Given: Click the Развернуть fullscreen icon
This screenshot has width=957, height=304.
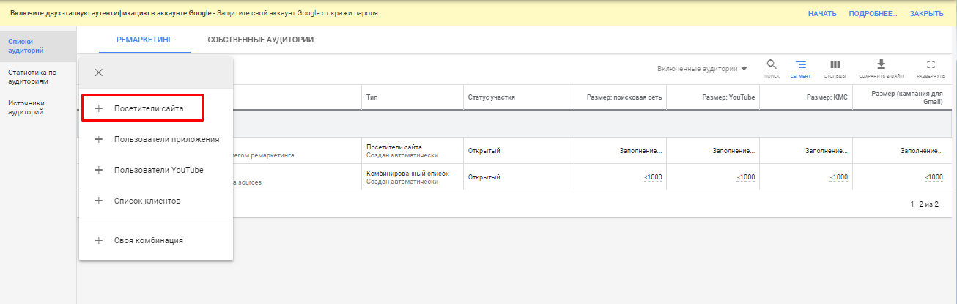Looking at the screenshot, I should (x=931, y=65).
